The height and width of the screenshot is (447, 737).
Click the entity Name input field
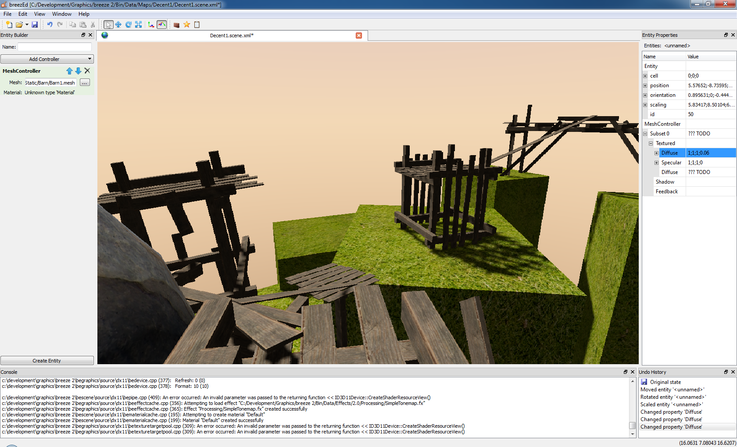click(x=54, y=47)
